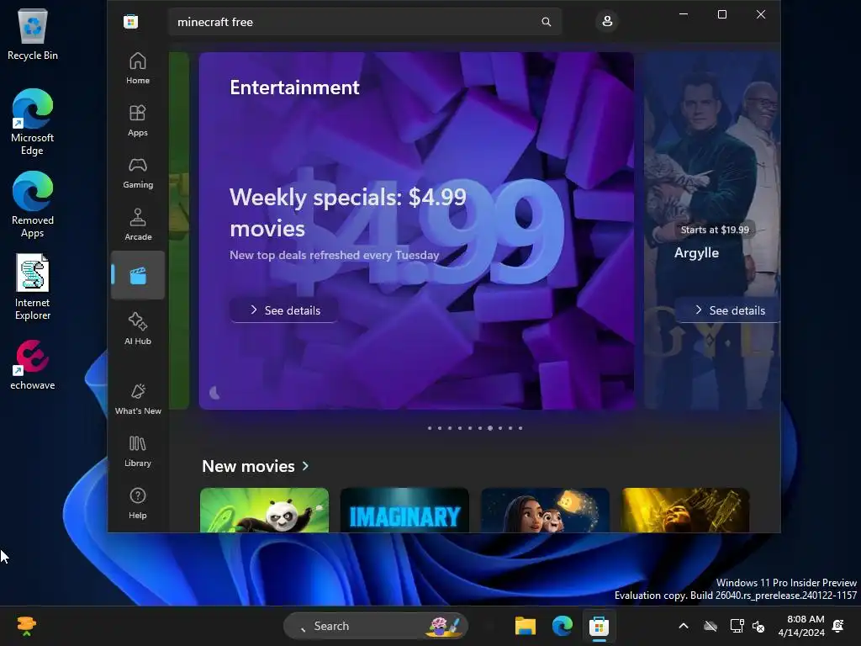Image resolution: width=861 pixels, height=646 pixels.
Task: Click the search magnifier icon
Action: [546, 22]
